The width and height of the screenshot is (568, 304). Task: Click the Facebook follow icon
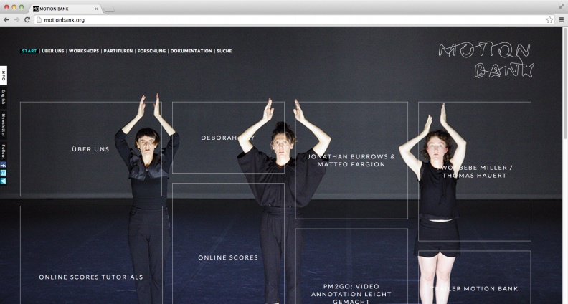pyautogui.click(x=4, y=164)
